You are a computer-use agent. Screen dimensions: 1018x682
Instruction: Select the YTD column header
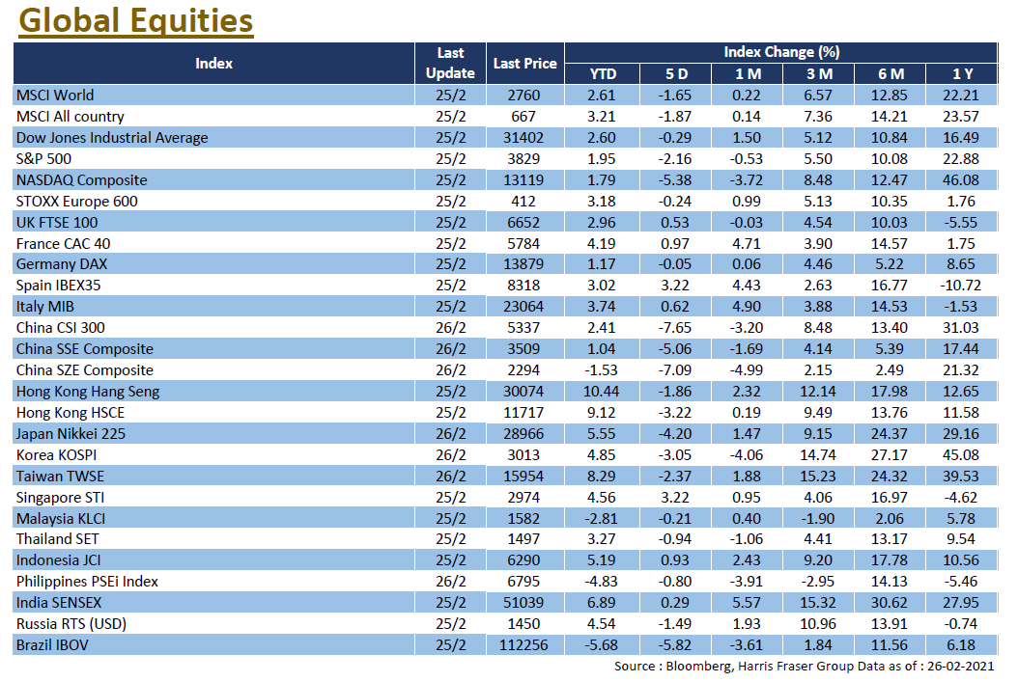click(602, 74)
